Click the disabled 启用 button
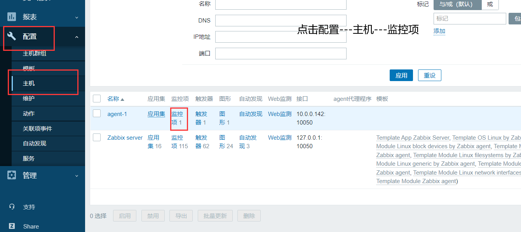This screenshot has width=521, height=232. [125, 216]
